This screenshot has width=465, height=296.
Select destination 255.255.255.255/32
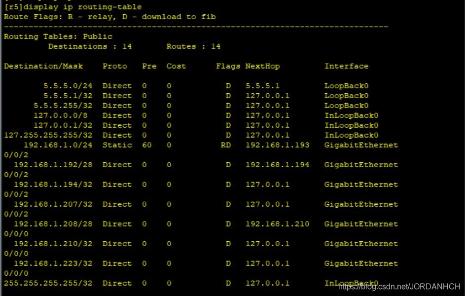tap(48, 283)
